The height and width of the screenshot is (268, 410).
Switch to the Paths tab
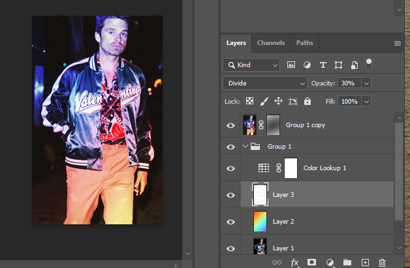[305, 43]
